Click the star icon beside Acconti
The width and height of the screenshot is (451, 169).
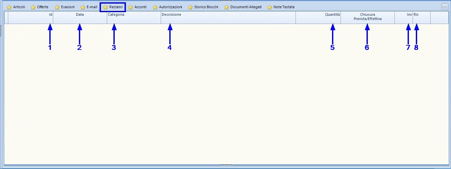(131, 7)
